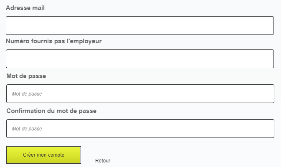281x167 pixels.
Task: Activate the field under 'Confirmation du mot de passe'
Action: [x=140, y=128]
